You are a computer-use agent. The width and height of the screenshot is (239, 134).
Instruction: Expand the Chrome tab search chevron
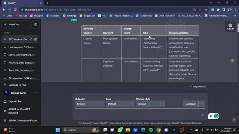coord(211,3)
